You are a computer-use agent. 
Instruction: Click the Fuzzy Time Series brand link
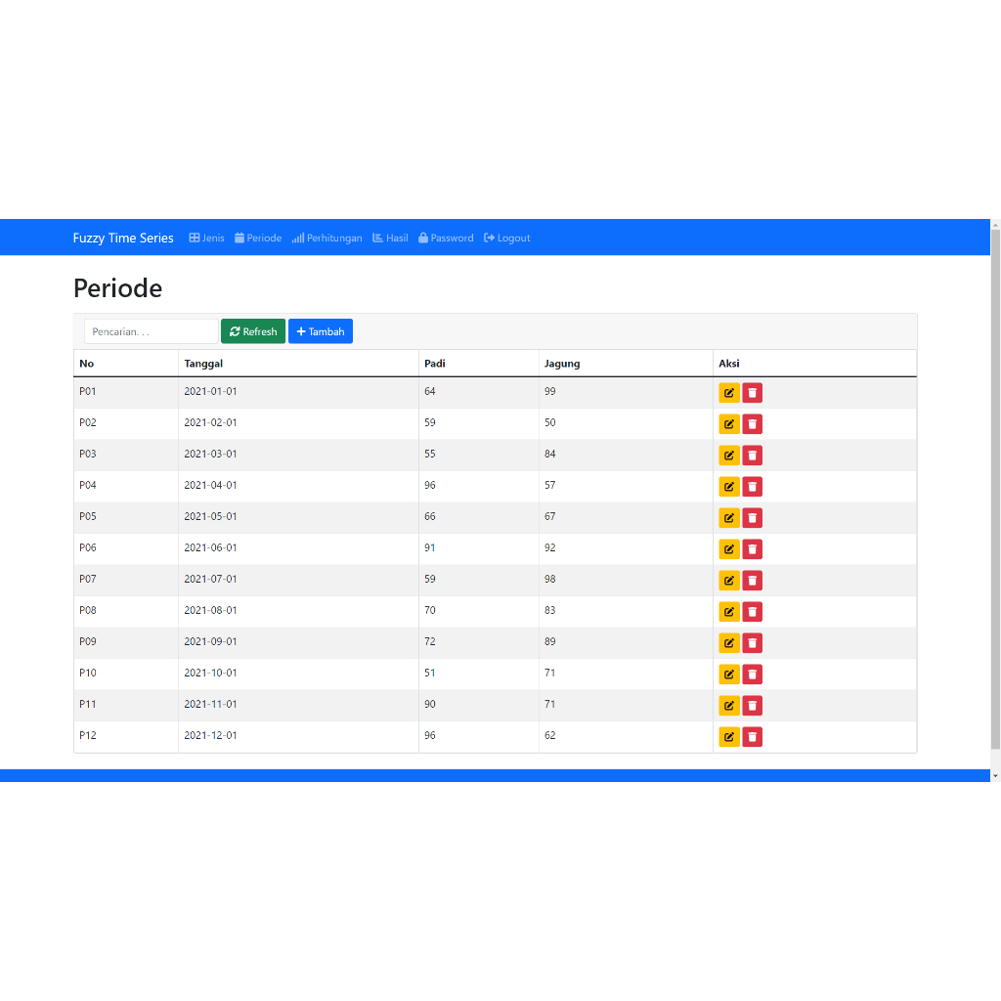(123, 239)
